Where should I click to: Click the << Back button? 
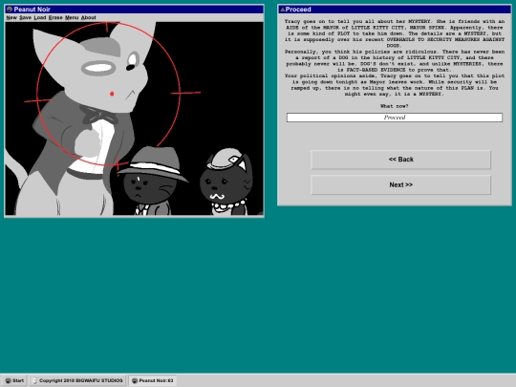click(400, 160)
